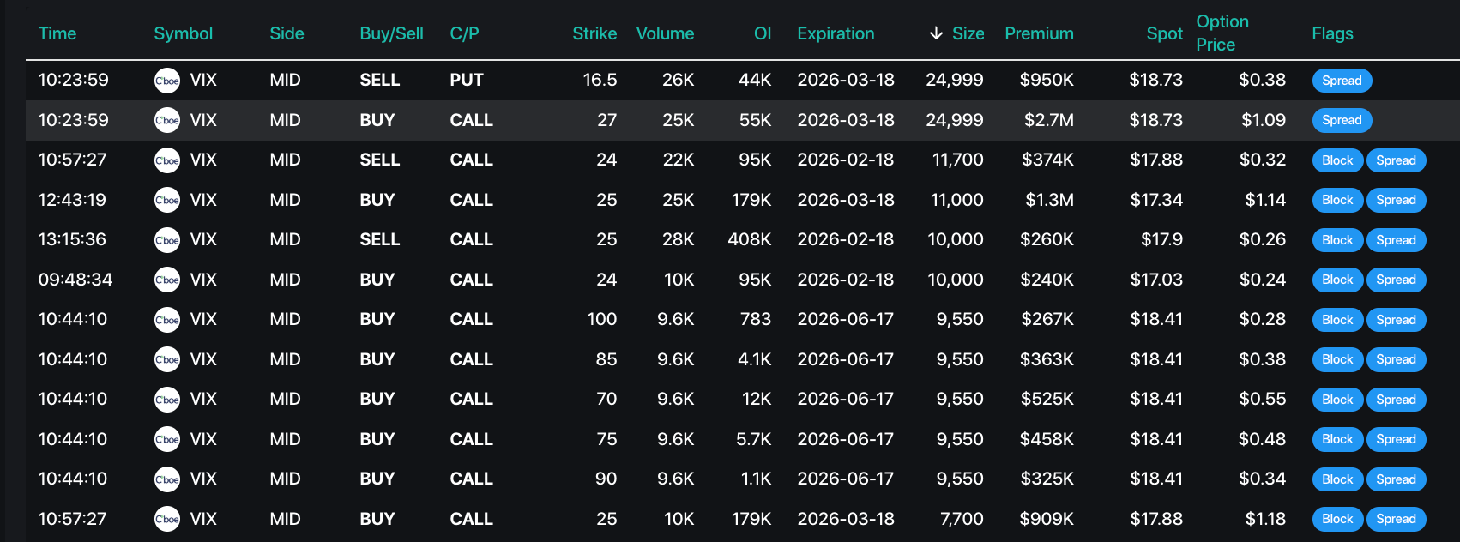The height and width of the screenshot is (542, 1460).
Task: Click the Spread flag on the $950K row
Action: [x=1342, y=81]
